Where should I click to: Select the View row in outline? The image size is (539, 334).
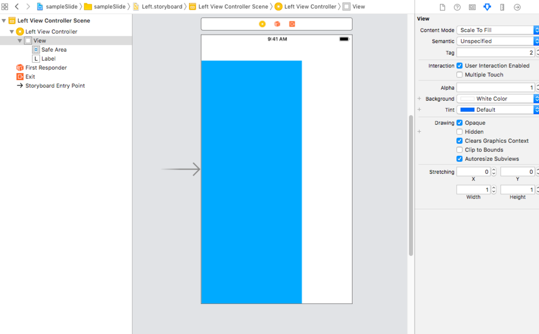[66, 41]
